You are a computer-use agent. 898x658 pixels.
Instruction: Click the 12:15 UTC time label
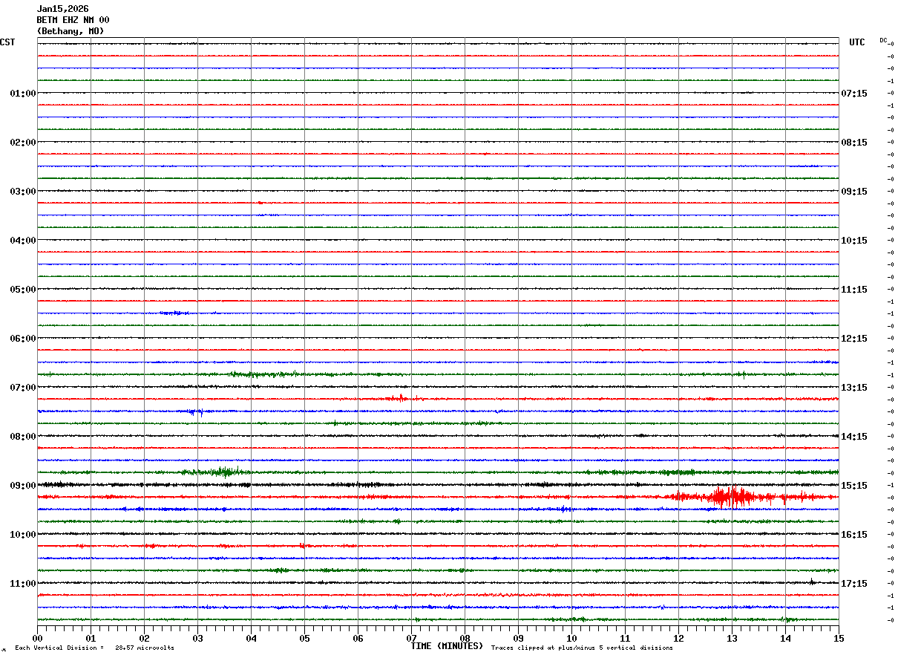[854, 339]
